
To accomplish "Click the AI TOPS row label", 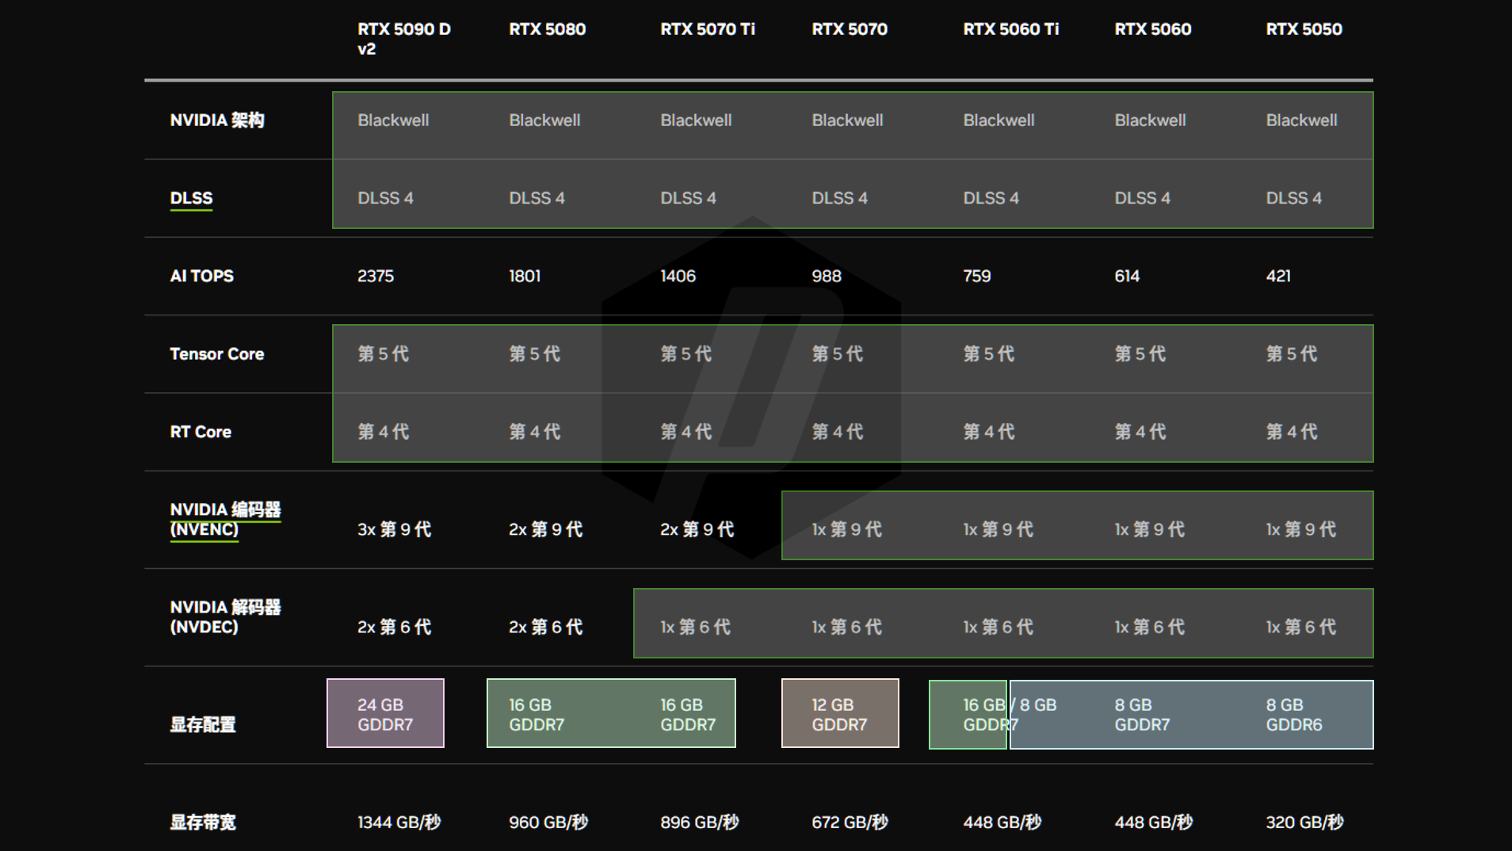I will [201, 276].
